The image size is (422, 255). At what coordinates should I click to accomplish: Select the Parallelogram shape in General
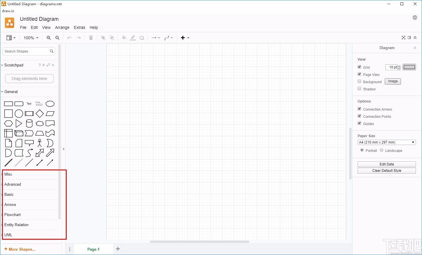[x=50, y=113]
